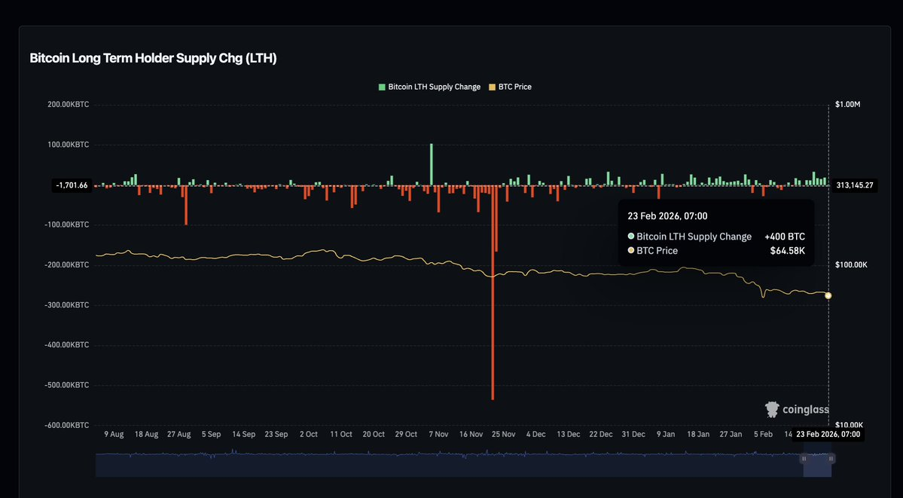The image size is (903, 498).
Task: Click the yellow BTC Price legend swatch
Action: click(x=493, y=87)
